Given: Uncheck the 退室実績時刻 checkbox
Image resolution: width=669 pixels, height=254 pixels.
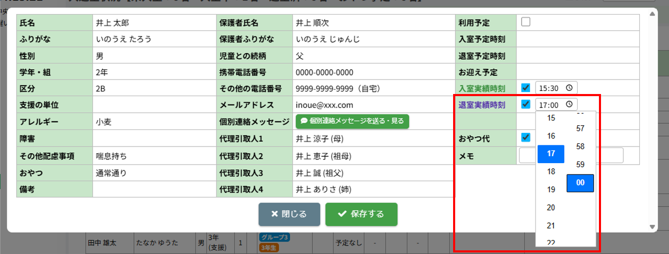Looking at the screenshot, I should click(x=526, y=104).
